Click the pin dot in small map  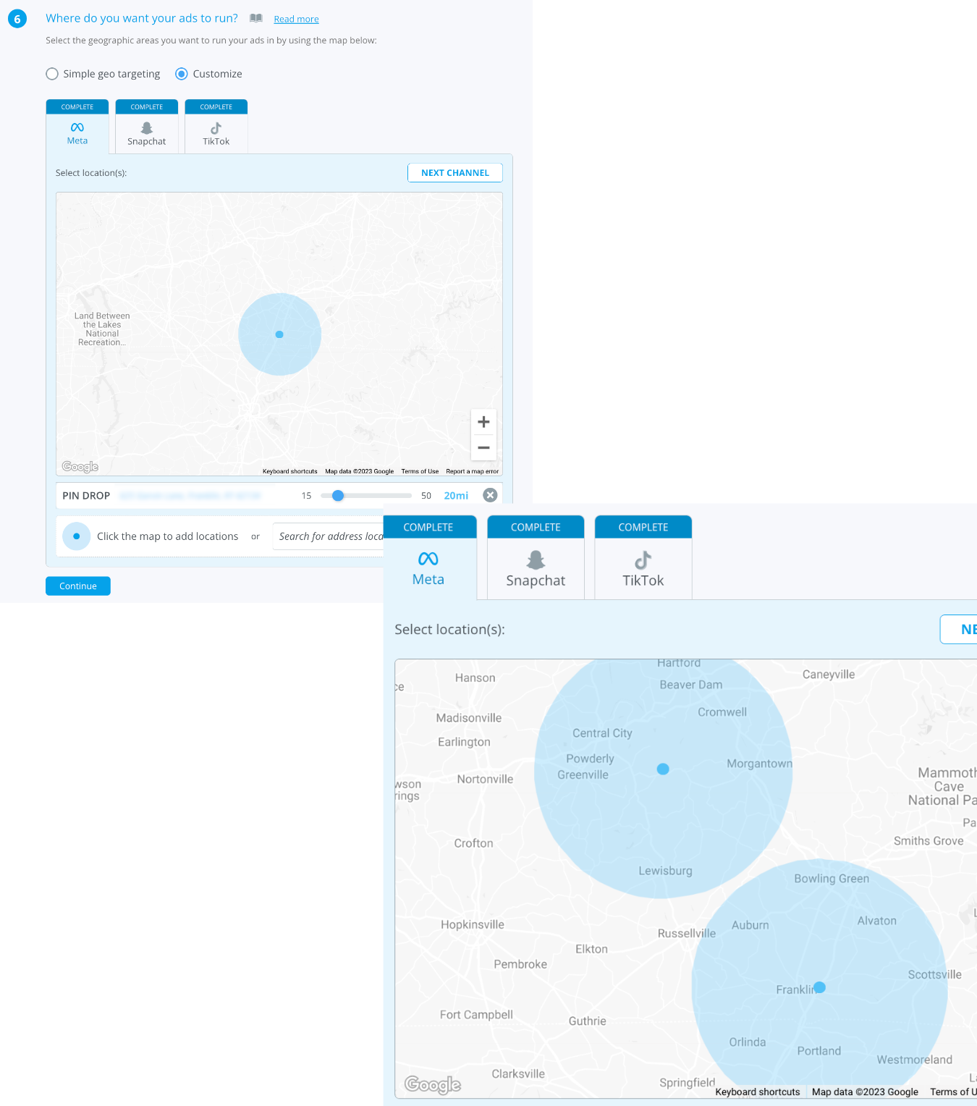pyautogui.click(x=279, y=334)
